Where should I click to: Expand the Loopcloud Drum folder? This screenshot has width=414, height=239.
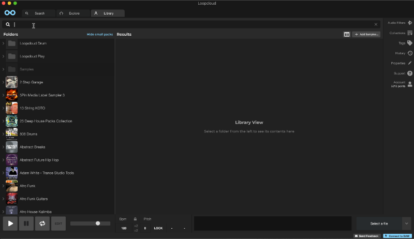(x=3, y=43)
